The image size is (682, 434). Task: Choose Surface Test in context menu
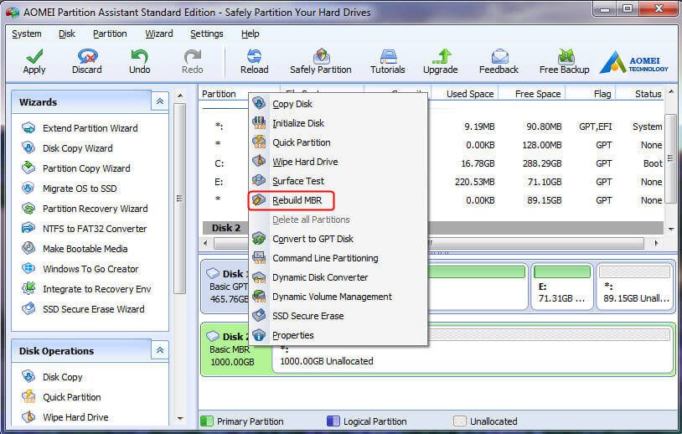tap(338, 181)
